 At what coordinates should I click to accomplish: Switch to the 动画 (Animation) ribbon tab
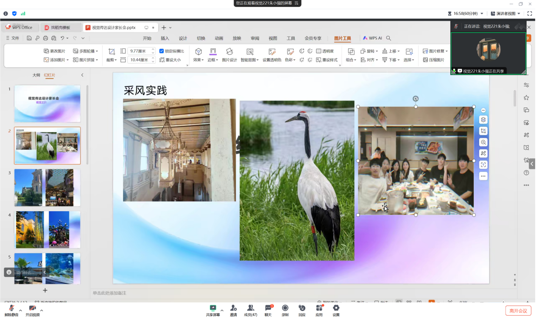pos(219,38)
